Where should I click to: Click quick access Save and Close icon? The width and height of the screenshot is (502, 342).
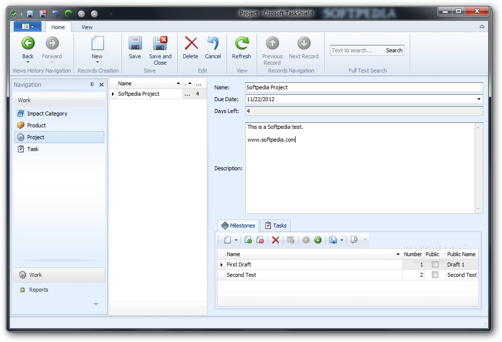[x=43, y=14]
